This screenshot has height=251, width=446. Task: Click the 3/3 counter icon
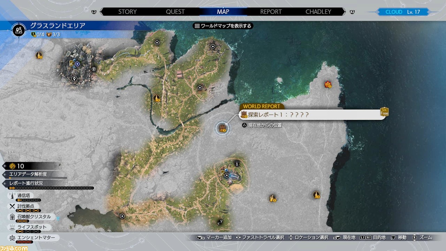pyautogui.click(x=49, y=35)
